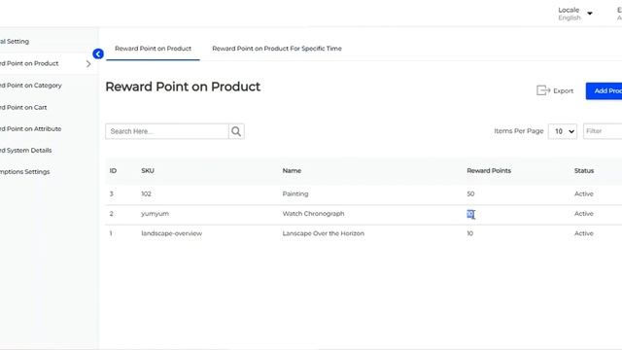Click the Reward Point on Product heading
The image size is (622, 350).
tap(183, 87)
